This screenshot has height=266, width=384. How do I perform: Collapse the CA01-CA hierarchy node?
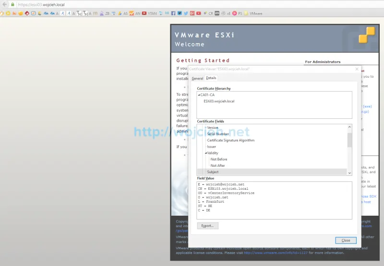(199, 95)
